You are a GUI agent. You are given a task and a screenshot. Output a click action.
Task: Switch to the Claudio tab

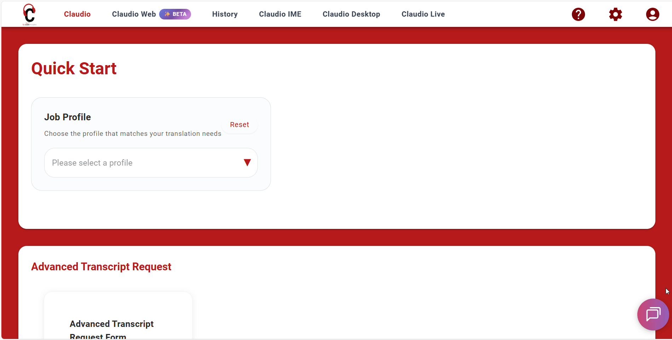pos(77,14)
